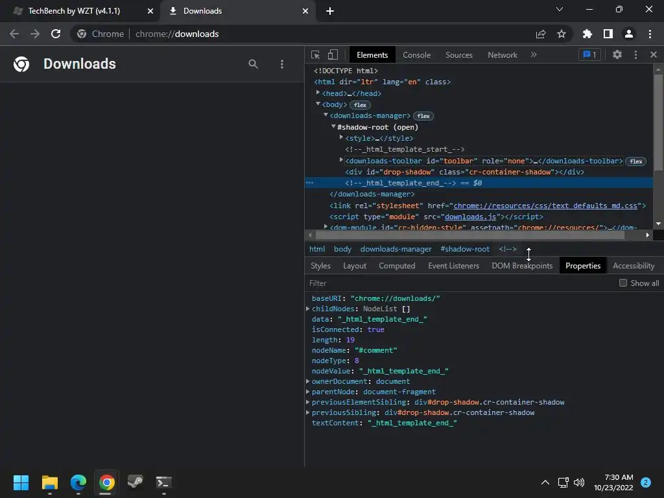Close the Downloads tab
The height and width of the screenshot is (498, 664).
305,11
